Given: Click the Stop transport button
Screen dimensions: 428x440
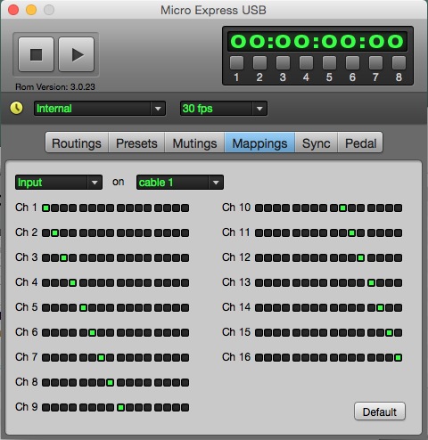Looking at the screenshot, I should [36, 54].
